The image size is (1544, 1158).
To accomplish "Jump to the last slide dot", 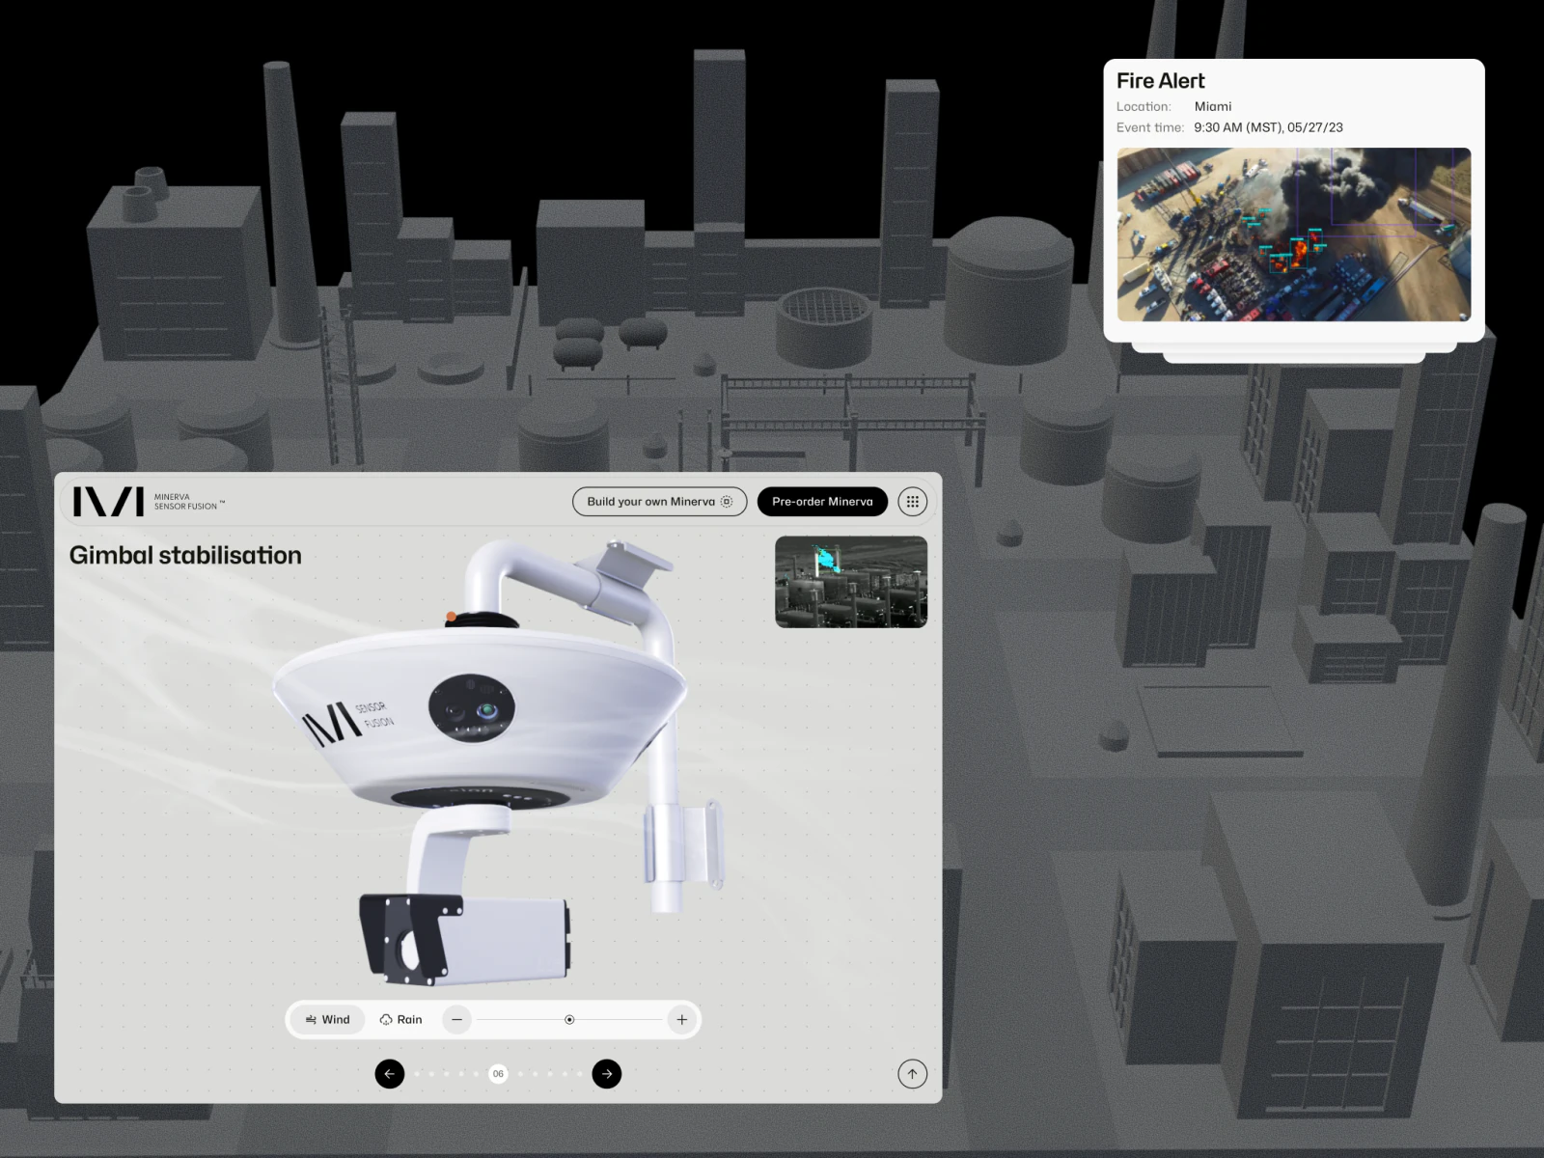I will [580, 1074].
